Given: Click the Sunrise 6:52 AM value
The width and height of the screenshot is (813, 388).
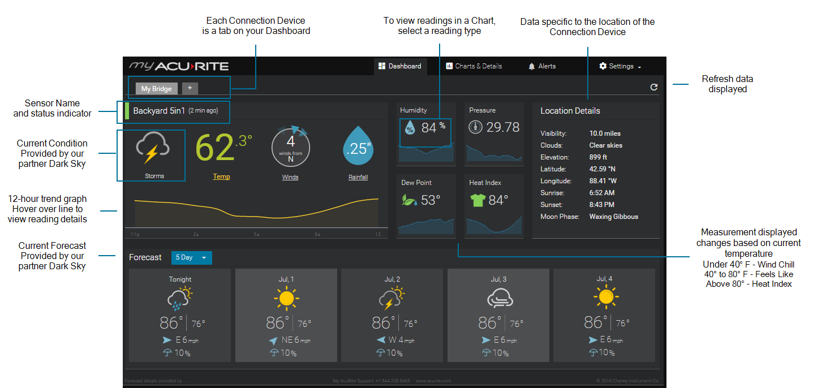Looking at the screenshot, I should [602, 193].
